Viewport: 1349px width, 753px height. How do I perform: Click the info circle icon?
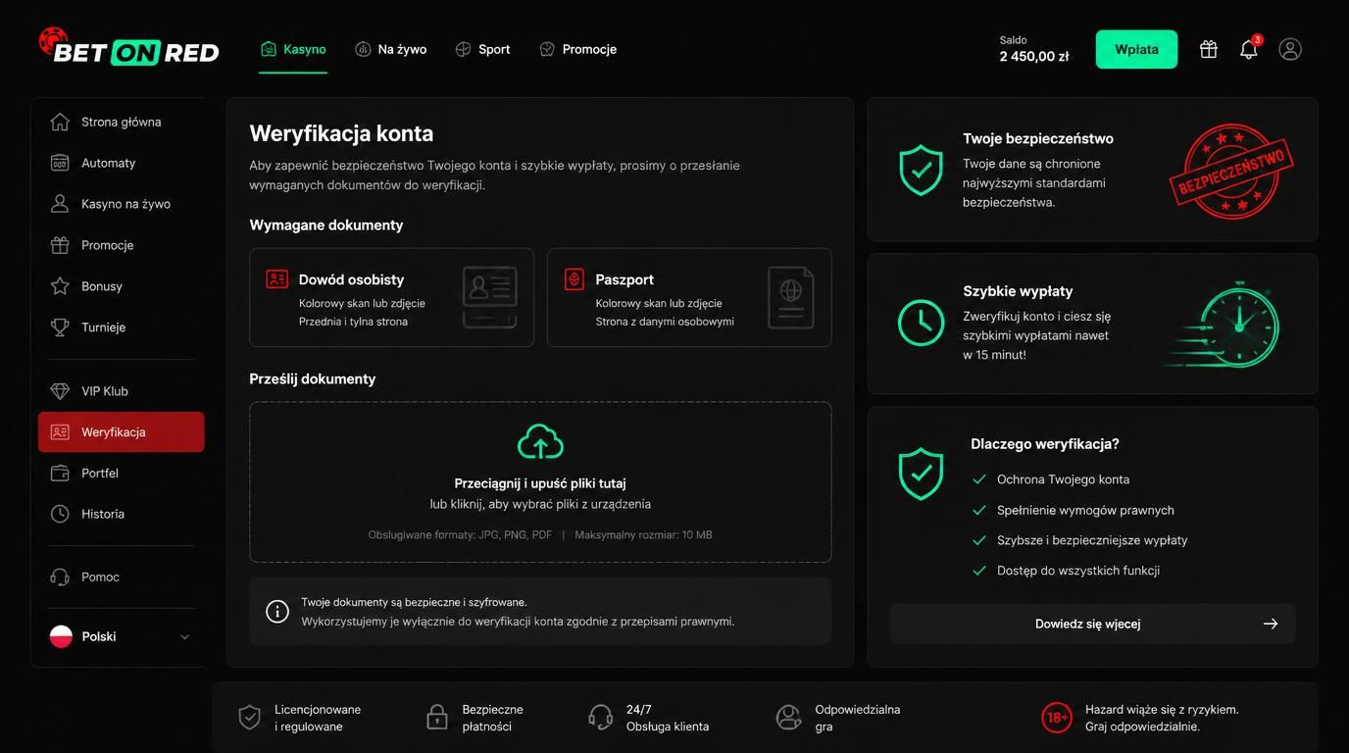click(277, 612)
